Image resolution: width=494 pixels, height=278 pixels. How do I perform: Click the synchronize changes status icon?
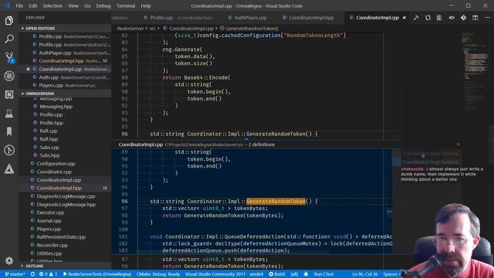32,274
